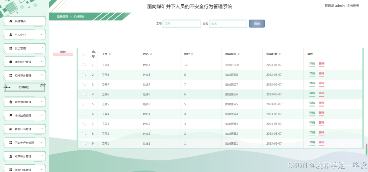Click the 姓名7 cell

click(147, 85)
